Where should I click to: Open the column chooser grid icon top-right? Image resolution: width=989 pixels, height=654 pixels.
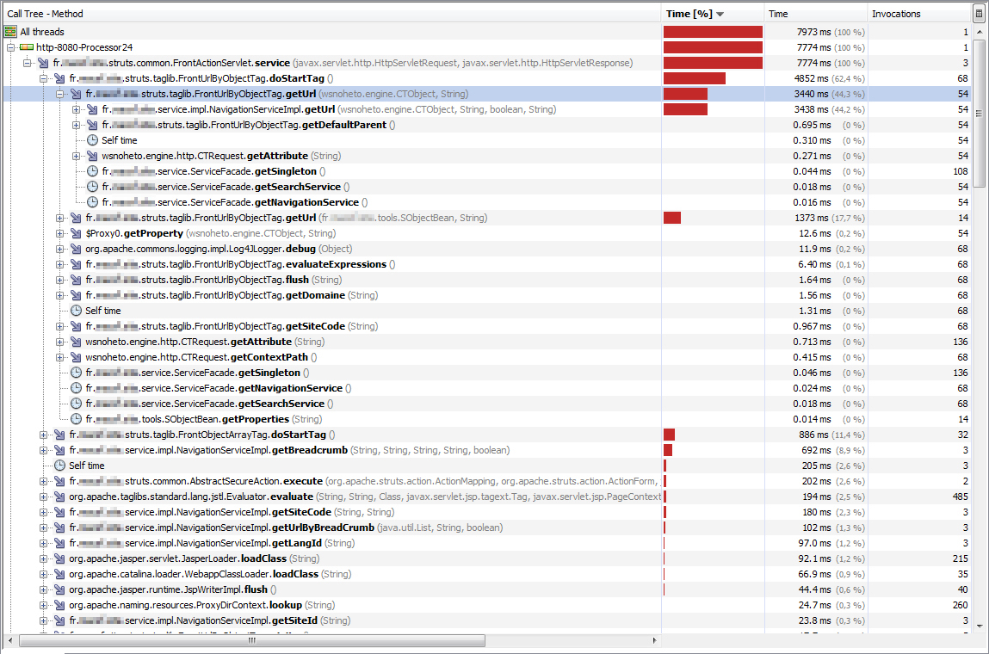(x=979, y=13)
